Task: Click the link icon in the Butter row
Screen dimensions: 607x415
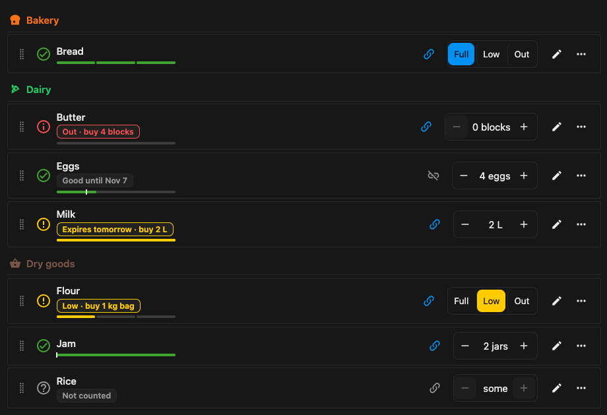Action: pos(426,127)
